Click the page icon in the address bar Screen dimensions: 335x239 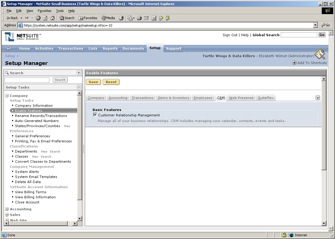click(20, 25)
